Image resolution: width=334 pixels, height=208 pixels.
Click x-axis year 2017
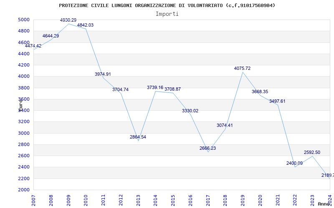click(208, 201)
